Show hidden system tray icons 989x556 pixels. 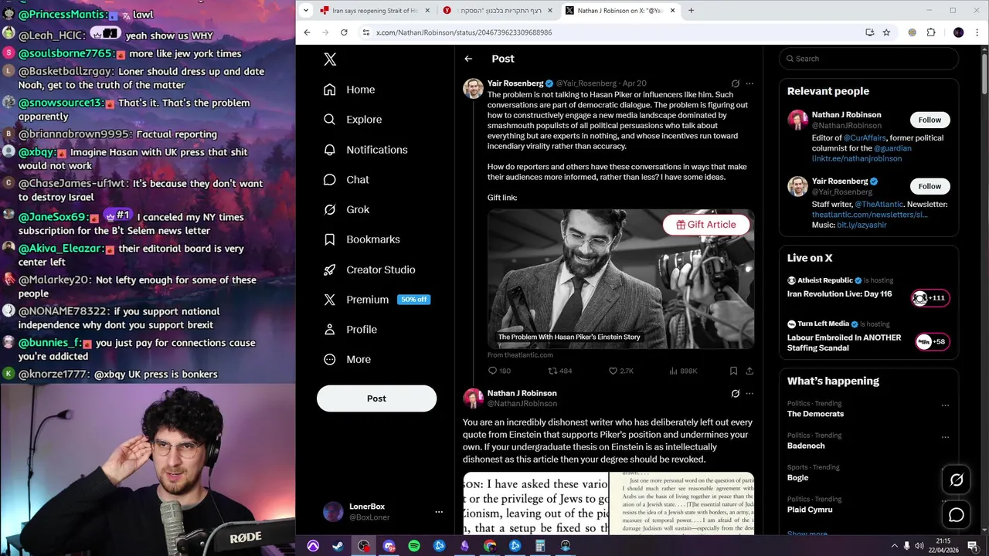pos(895,546)
